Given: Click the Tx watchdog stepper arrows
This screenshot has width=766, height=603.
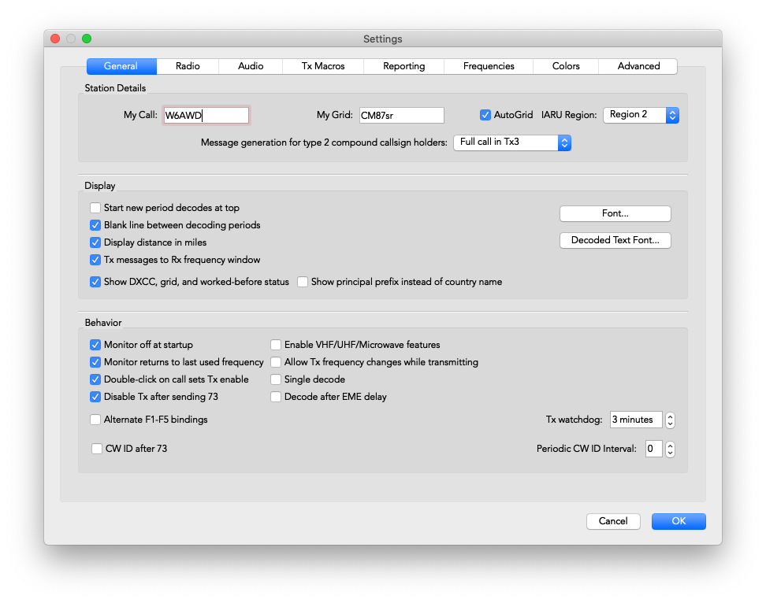Looking at the screenshot, I should pyautogui.click(x=670, y=420).
